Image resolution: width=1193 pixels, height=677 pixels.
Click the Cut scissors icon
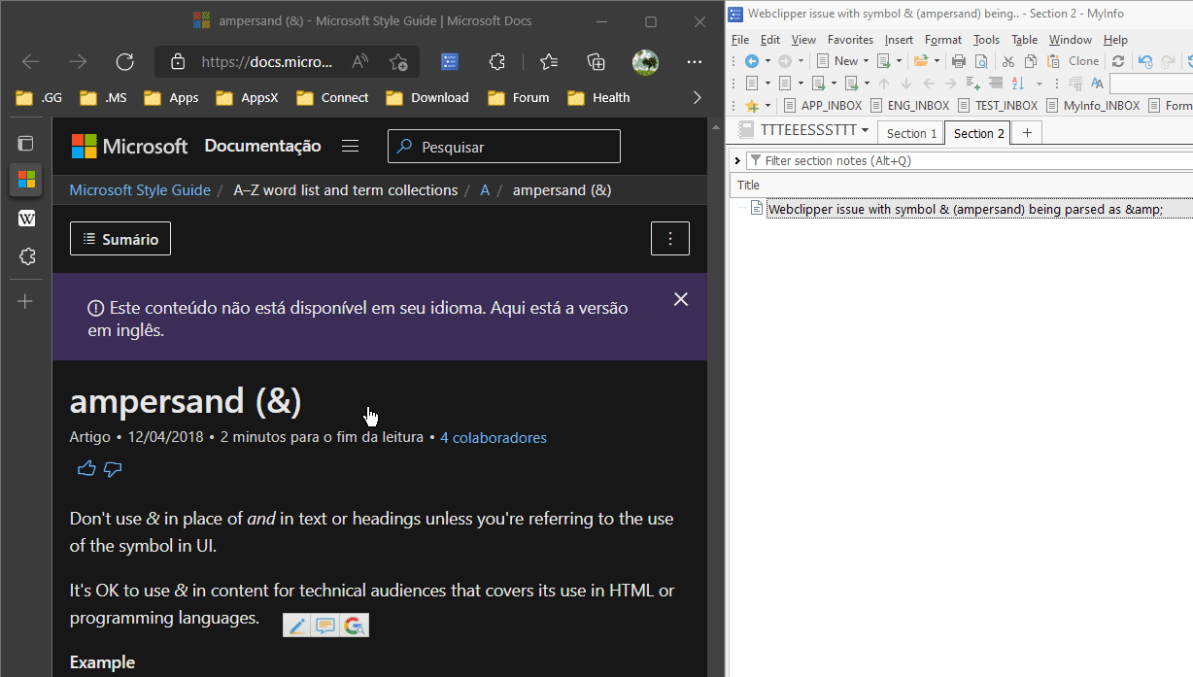pos(1007,61)
